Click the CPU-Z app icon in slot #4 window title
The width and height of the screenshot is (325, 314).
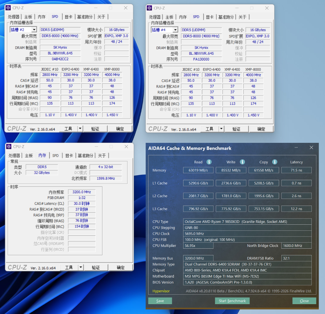pos(149,8)
